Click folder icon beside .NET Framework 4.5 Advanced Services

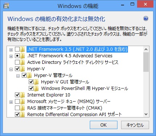[x=23, y=56]
